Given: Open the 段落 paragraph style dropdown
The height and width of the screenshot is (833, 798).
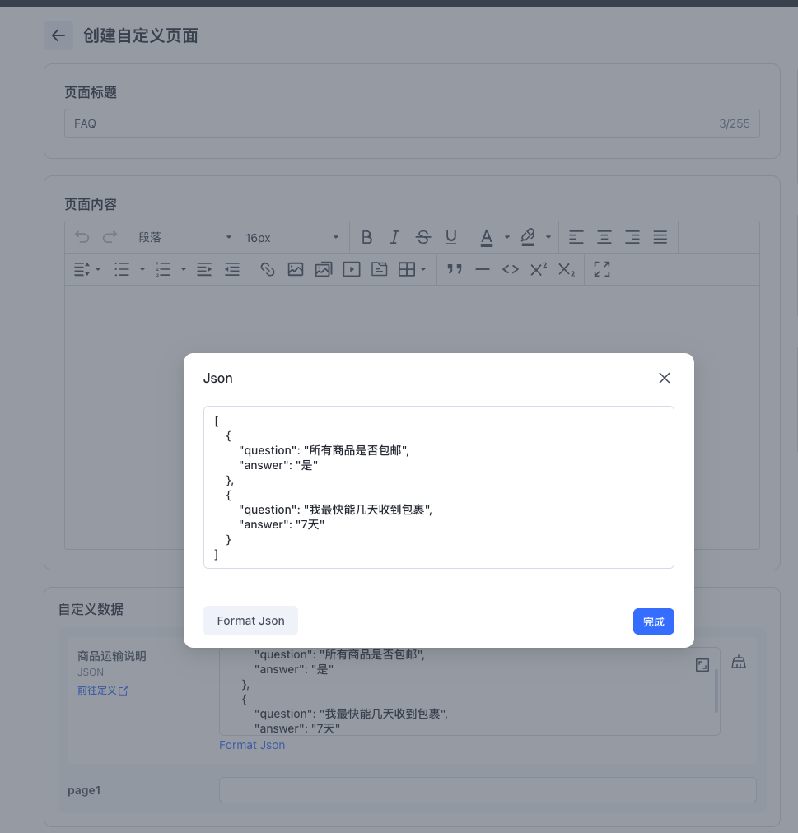Looking at the screenshot, I should (x=184, y=237).
